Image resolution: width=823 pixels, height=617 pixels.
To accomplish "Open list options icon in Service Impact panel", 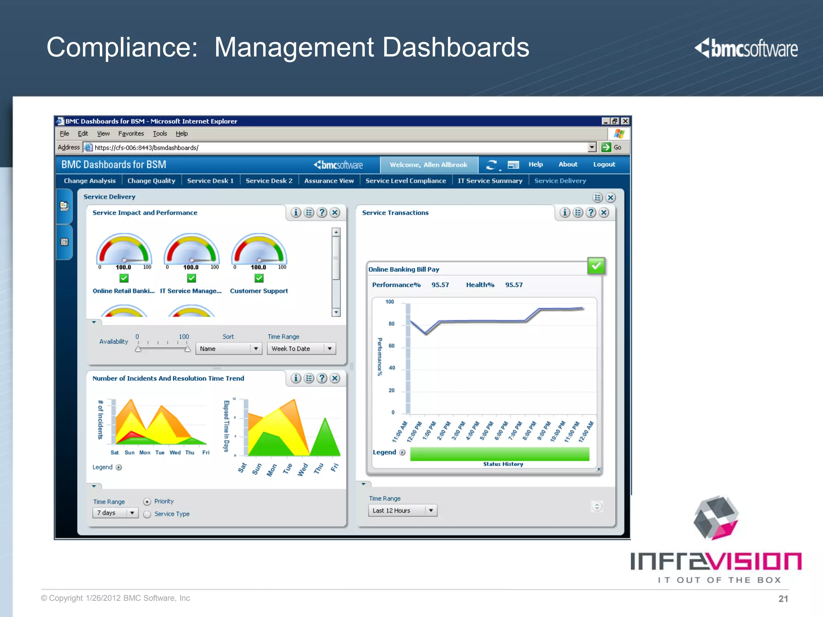I will click(309, 212).
